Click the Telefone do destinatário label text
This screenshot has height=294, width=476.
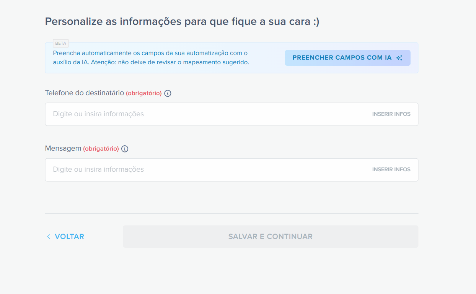click(x=85, y=93)
